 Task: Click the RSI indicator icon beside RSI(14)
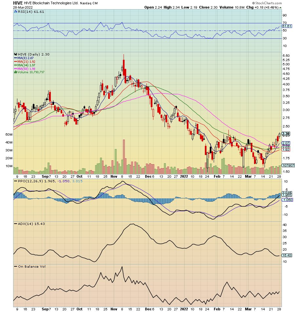[15, 12]
